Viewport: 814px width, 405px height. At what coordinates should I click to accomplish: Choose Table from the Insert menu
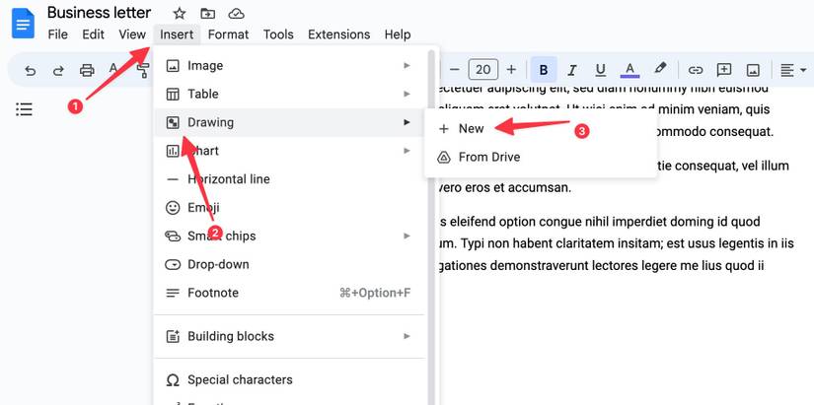click(x=290, y=94)
